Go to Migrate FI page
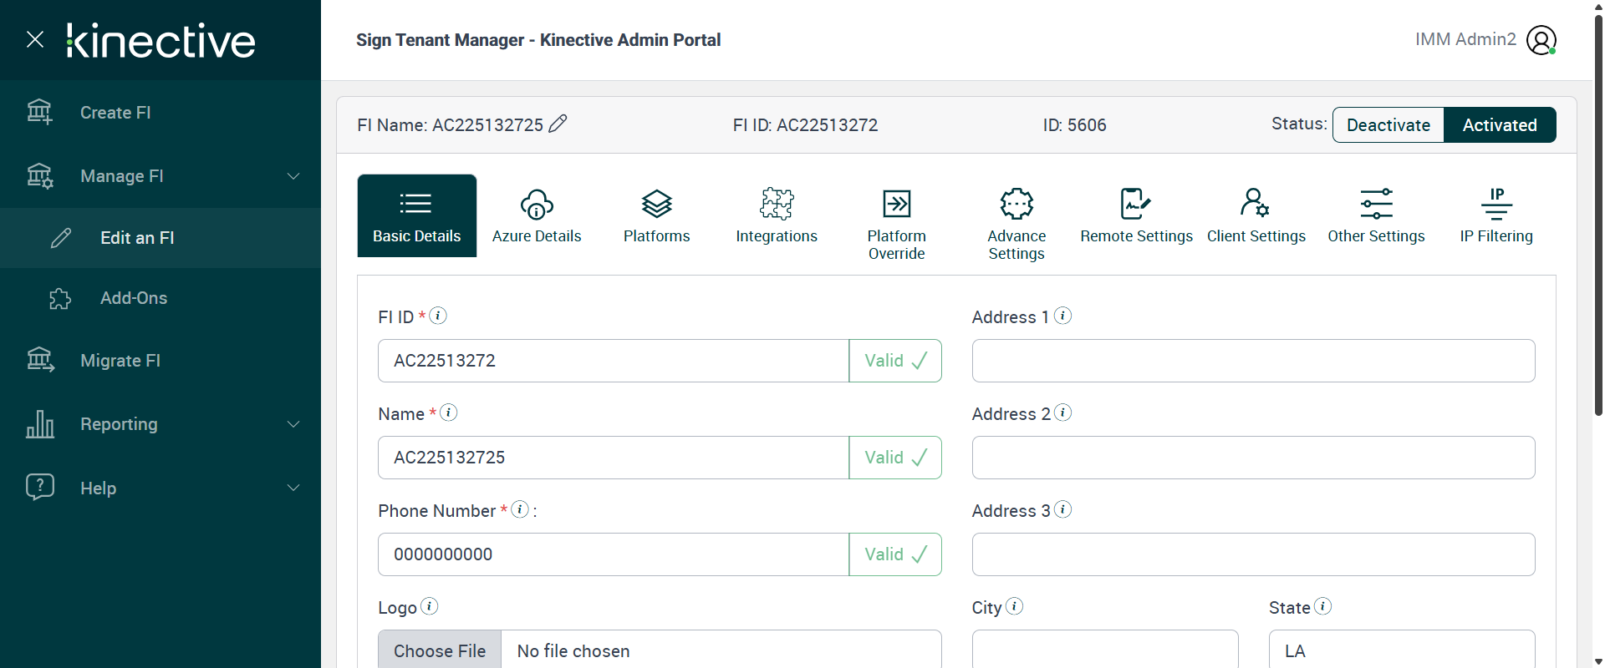This screenshot has height=668, width=1605. coord(120,361)
